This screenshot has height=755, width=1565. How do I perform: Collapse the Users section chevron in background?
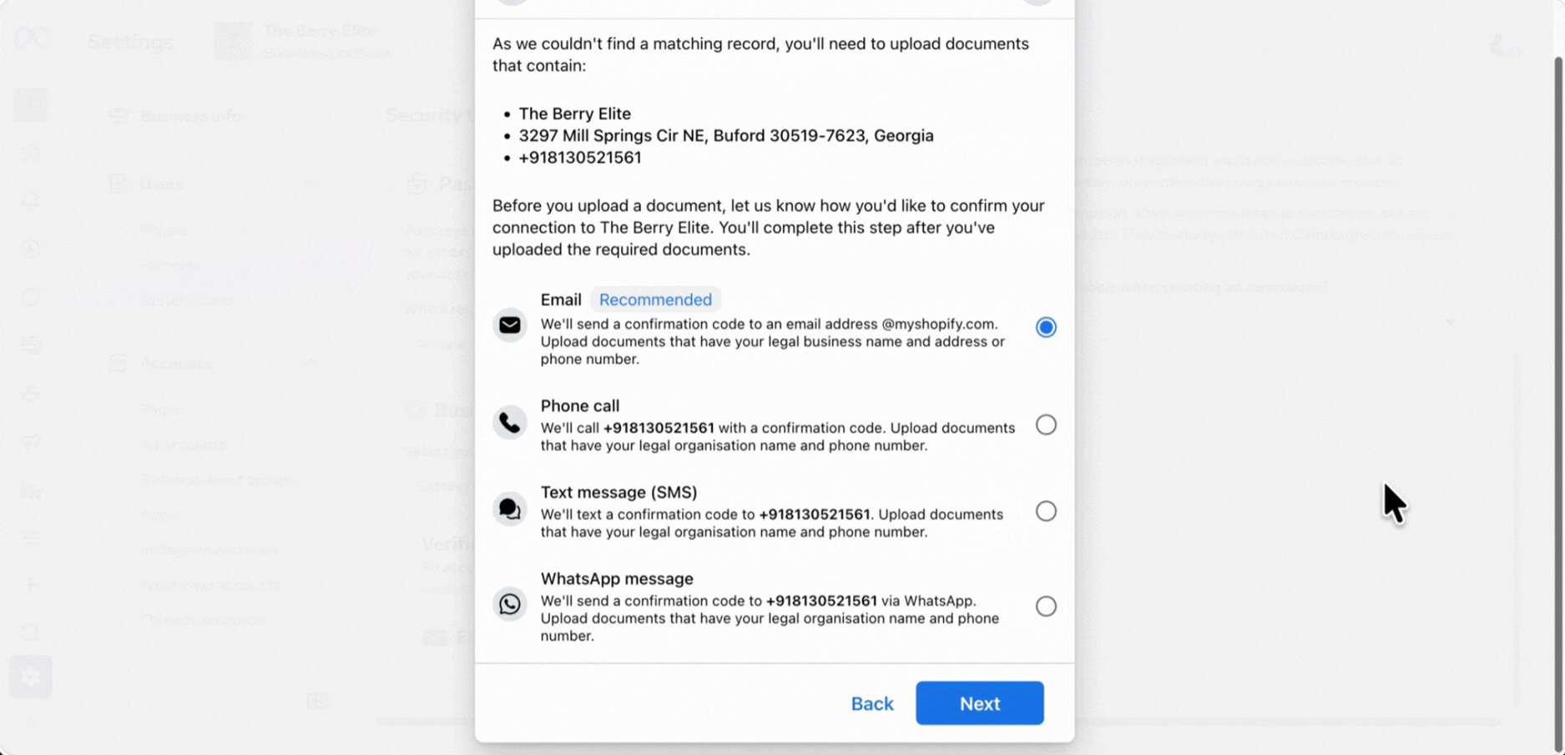310,184
